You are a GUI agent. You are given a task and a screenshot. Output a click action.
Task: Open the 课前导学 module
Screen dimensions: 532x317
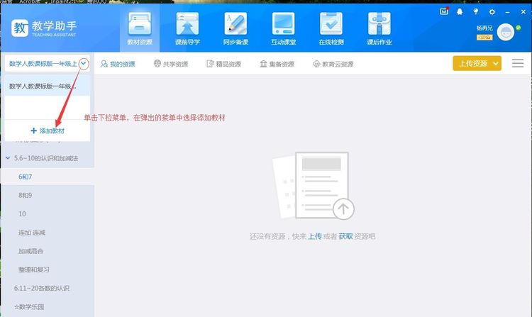click(x=187, y=28)
